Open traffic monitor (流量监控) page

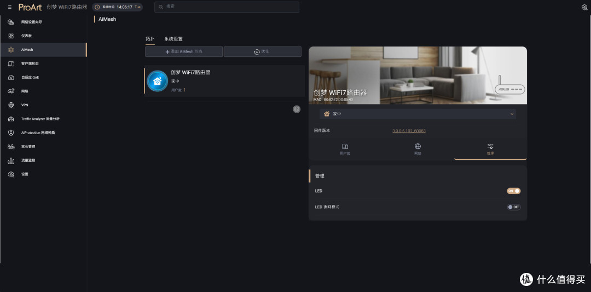coord(43,161)
